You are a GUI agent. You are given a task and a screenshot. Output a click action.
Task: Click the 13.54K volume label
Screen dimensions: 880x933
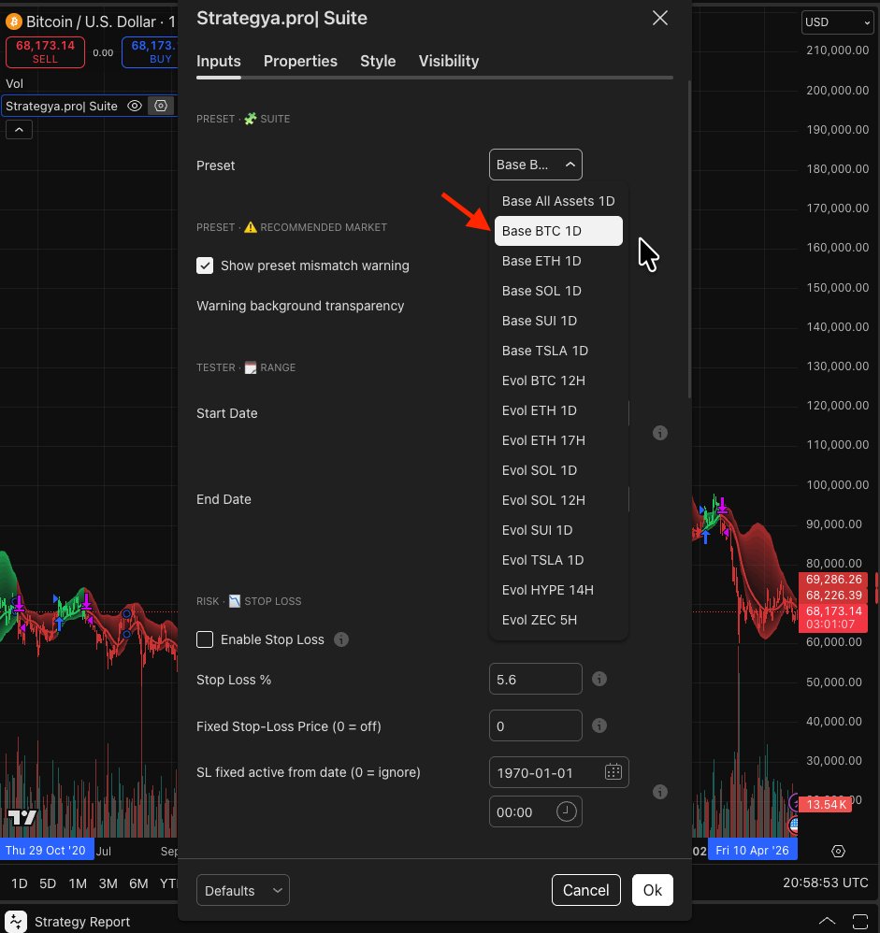825,805
